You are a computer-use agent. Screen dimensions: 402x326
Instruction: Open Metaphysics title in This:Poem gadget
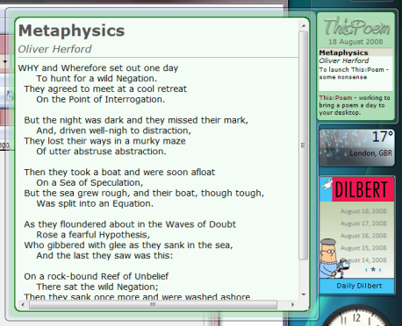tap(343, 53)
